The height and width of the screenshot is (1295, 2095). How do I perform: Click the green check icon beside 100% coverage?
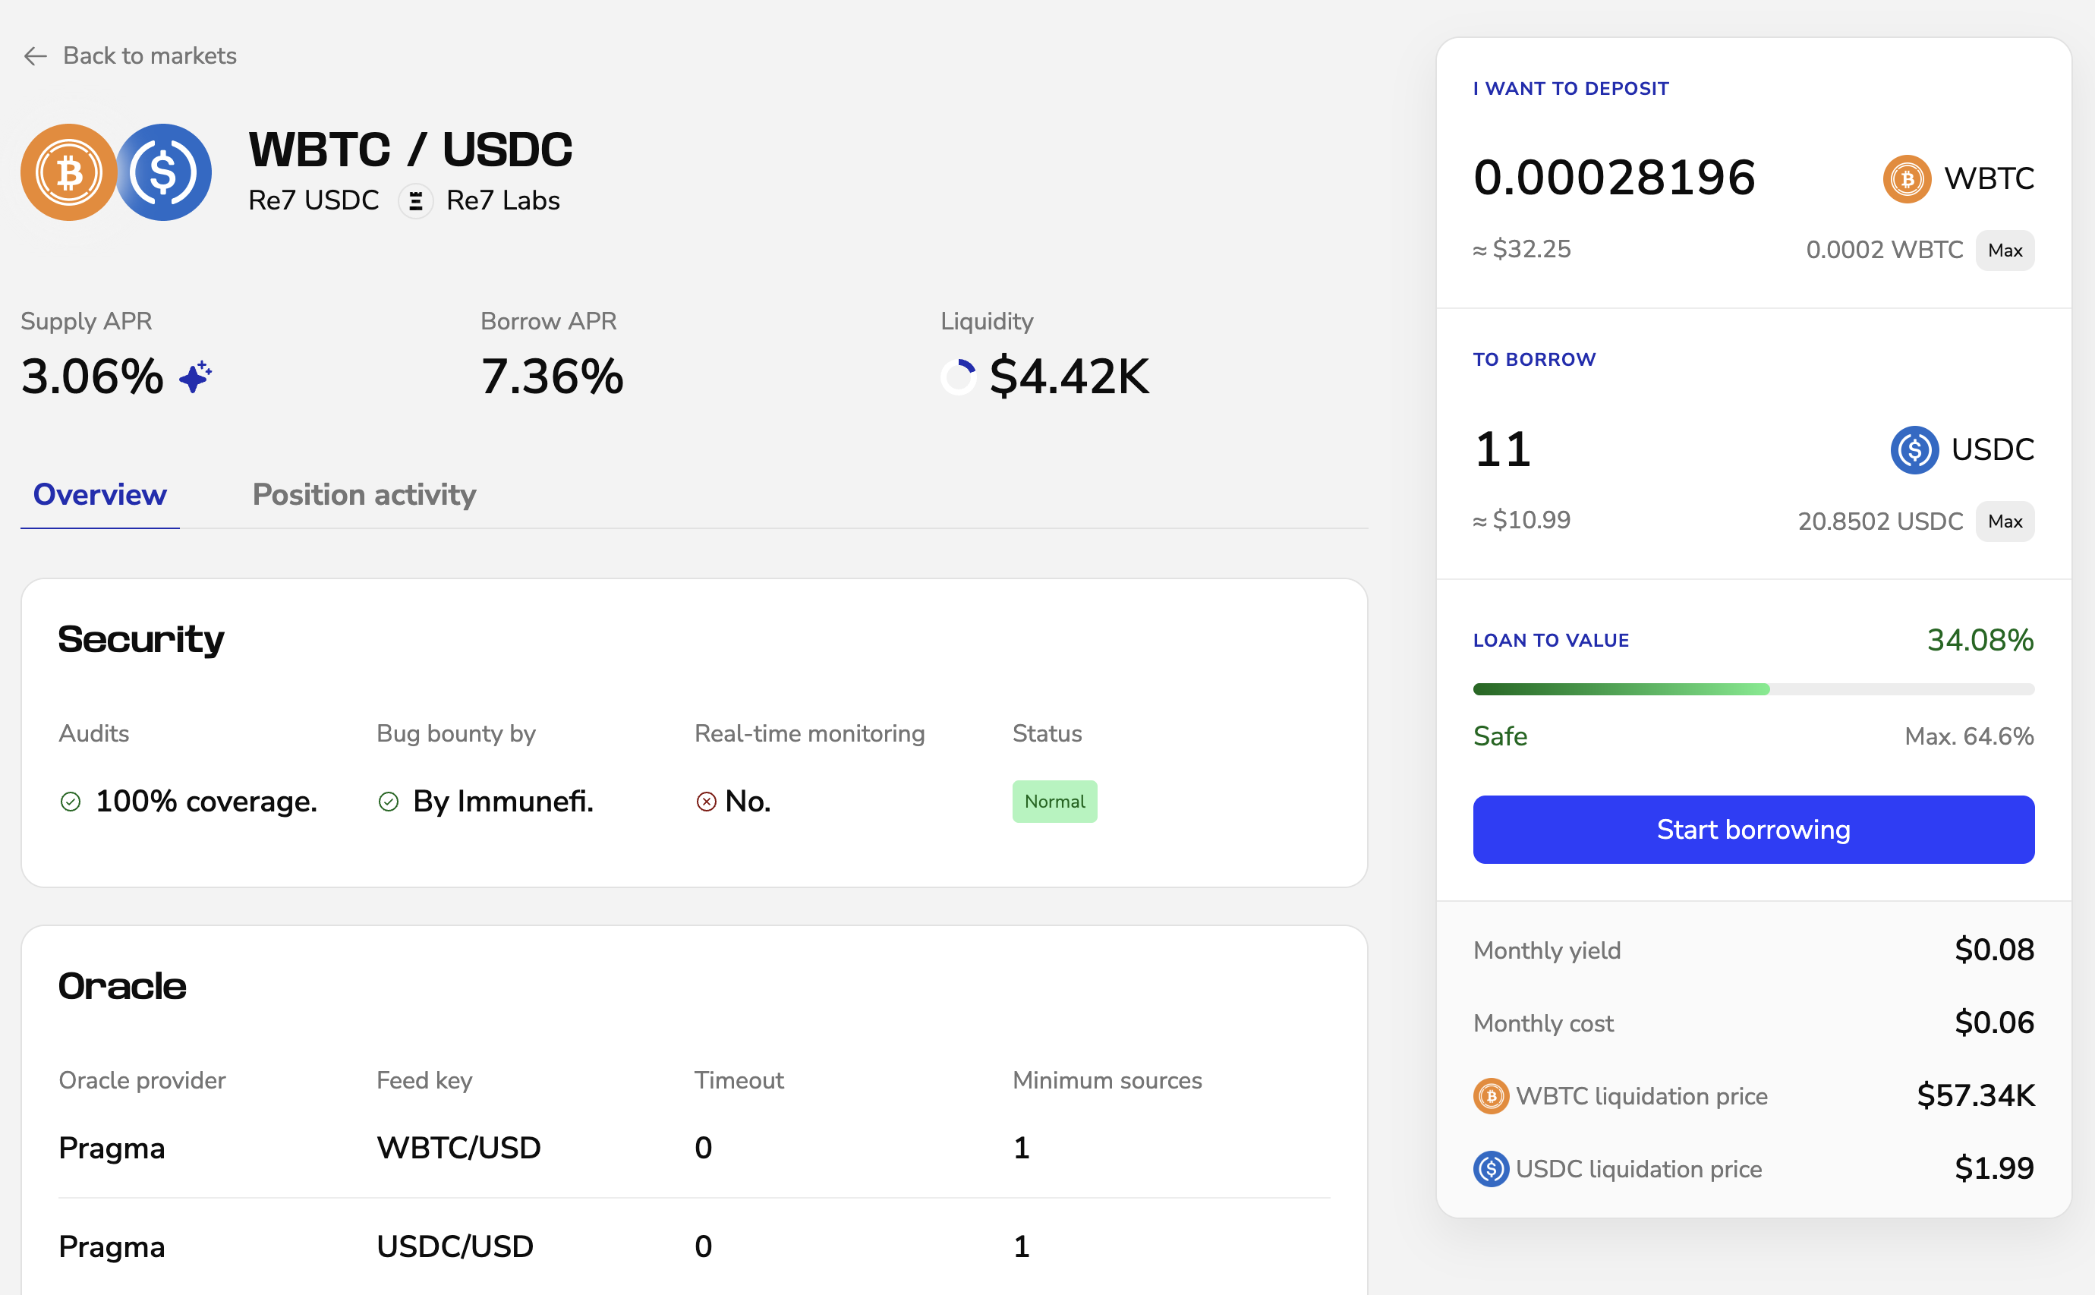pos(71,802)
